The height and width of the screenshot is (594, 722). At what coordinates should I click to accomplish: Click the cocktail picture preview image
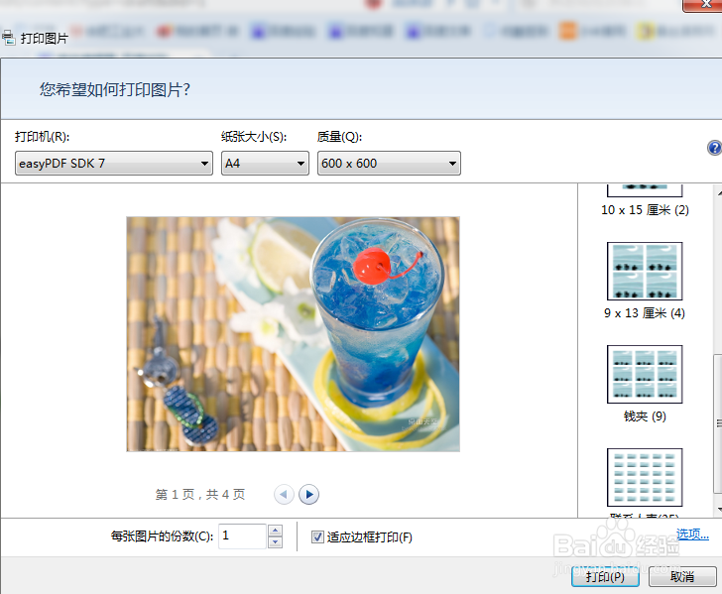[x=294, y=334]
